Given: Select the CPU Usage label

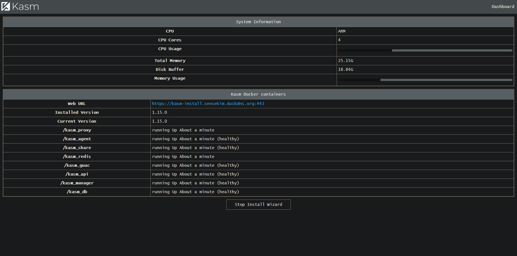Looking at the screenshot, I should coord(170,49).
